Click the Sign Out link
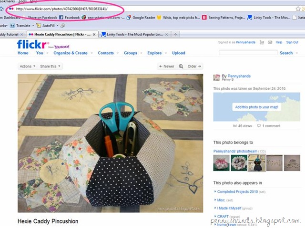 (292, 42)
